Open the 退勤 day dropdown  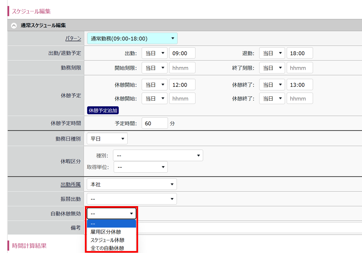272,53
